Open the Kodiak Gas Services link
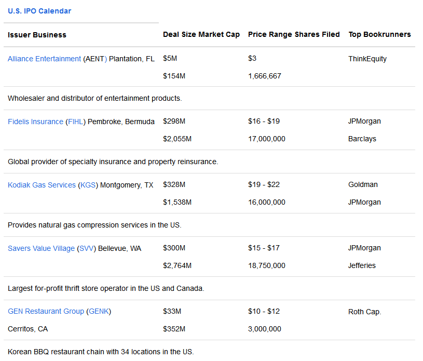423x361 pixels. (x=42, y=185)
